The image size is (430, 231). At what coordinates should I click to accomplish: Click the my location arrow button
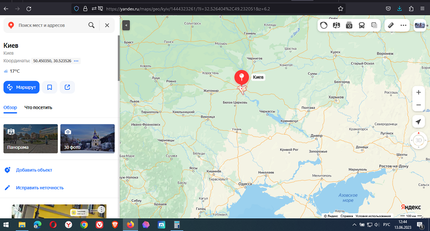418,121
